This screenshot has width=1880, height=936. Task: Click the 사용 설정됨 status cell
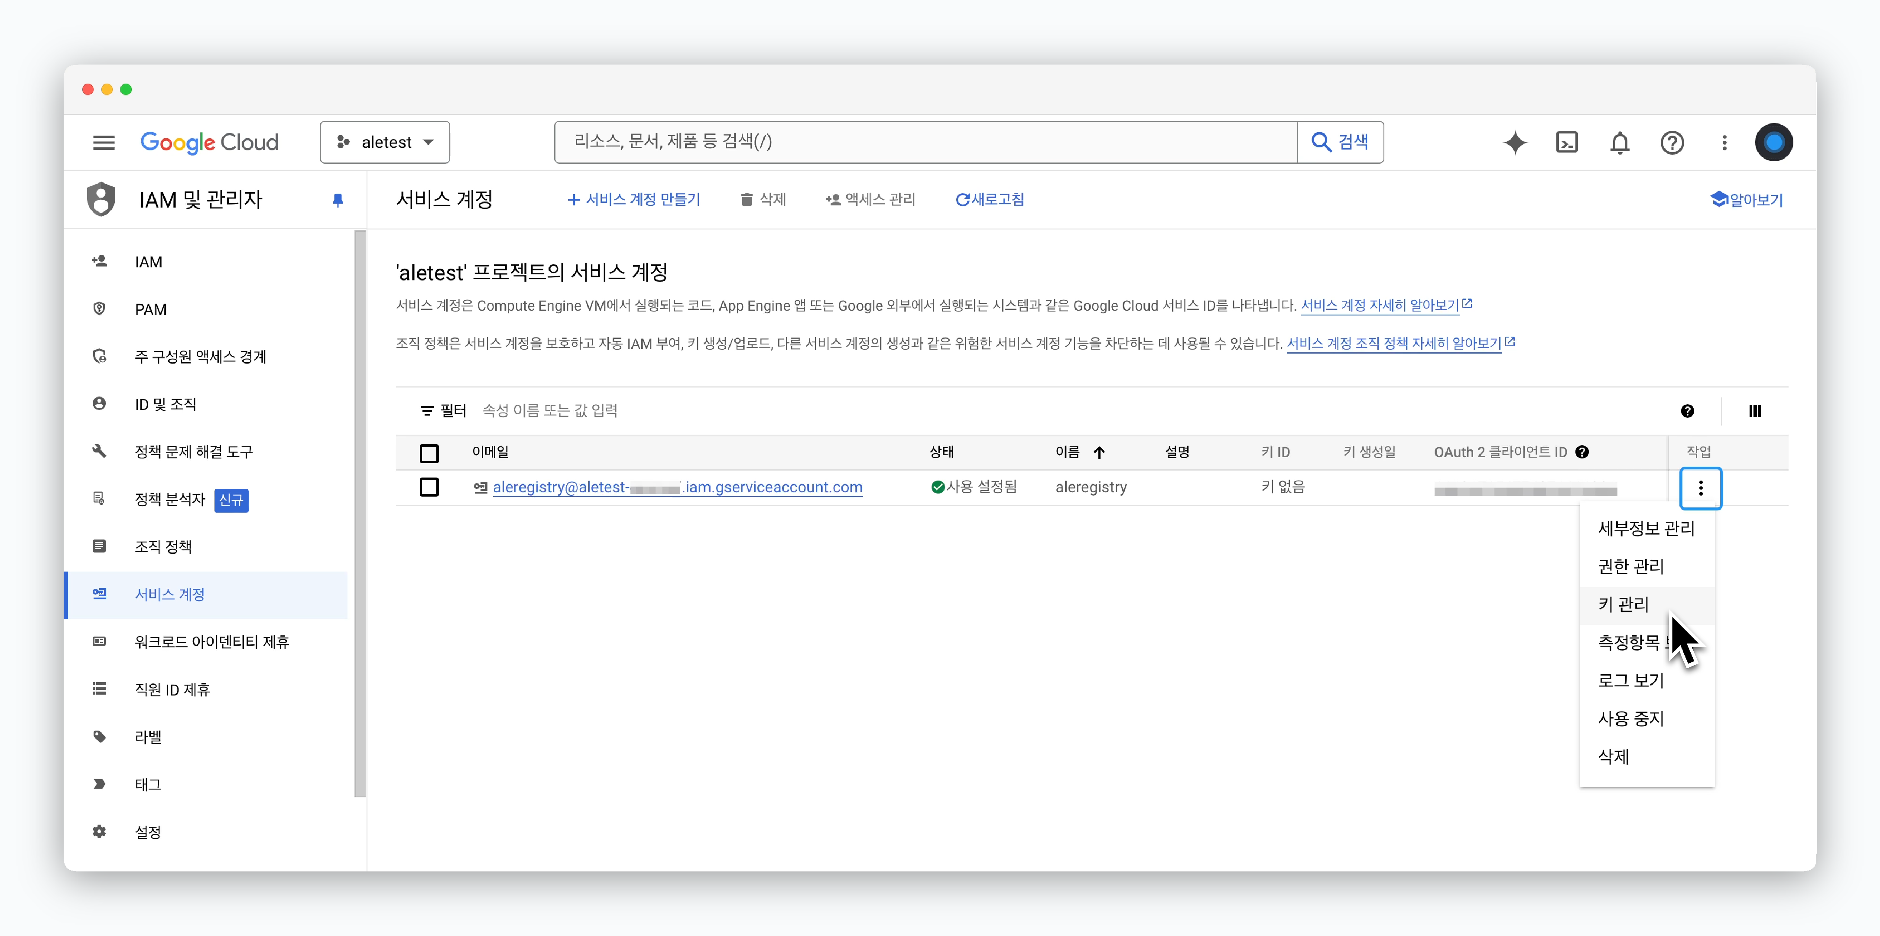(974, 487)
